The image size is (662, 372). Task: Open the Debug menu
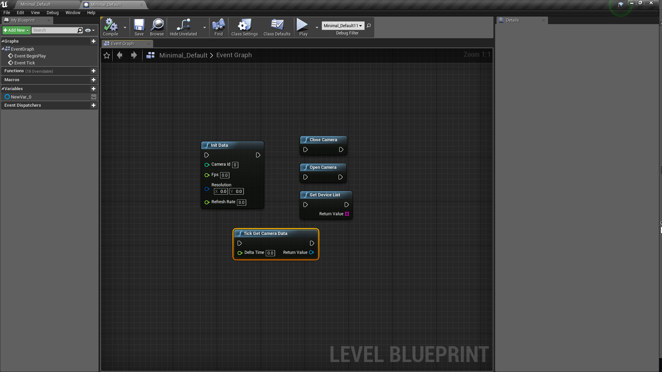coord(52,12)
